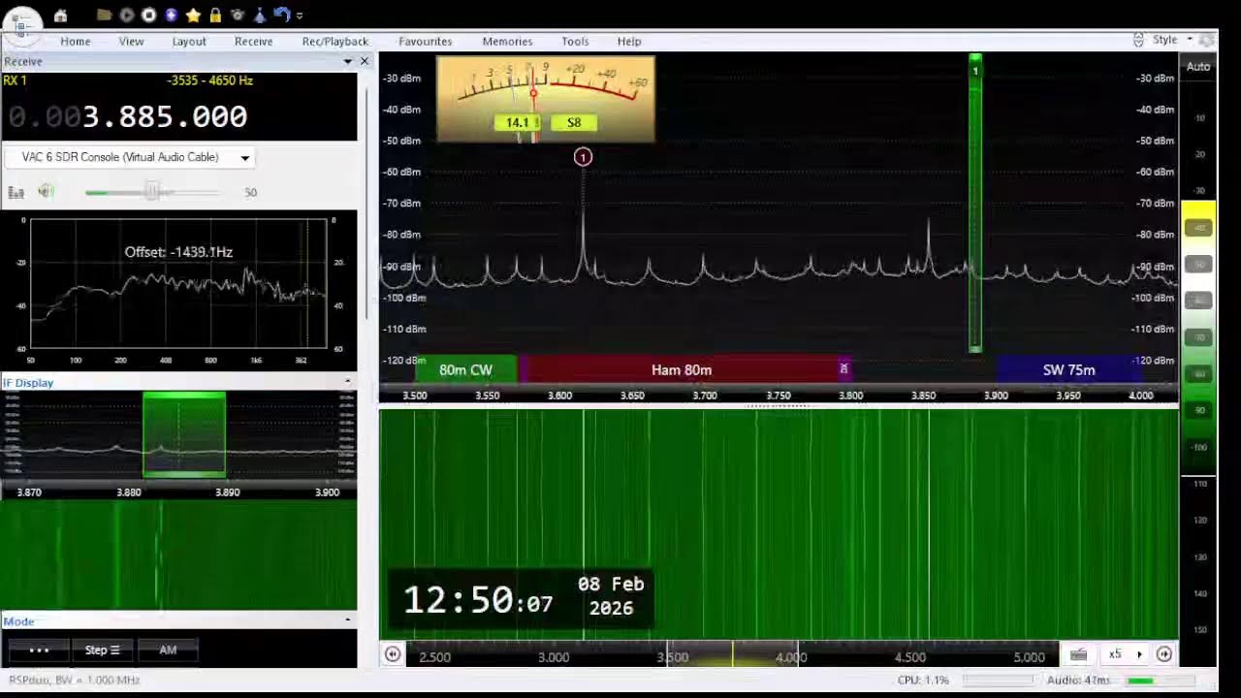Click the S-meter gauge

pos(546,99)
